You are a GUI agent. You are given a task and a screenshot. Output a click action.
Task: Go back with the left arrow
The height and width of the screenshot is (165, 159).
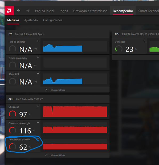click(x=18, y=11)
